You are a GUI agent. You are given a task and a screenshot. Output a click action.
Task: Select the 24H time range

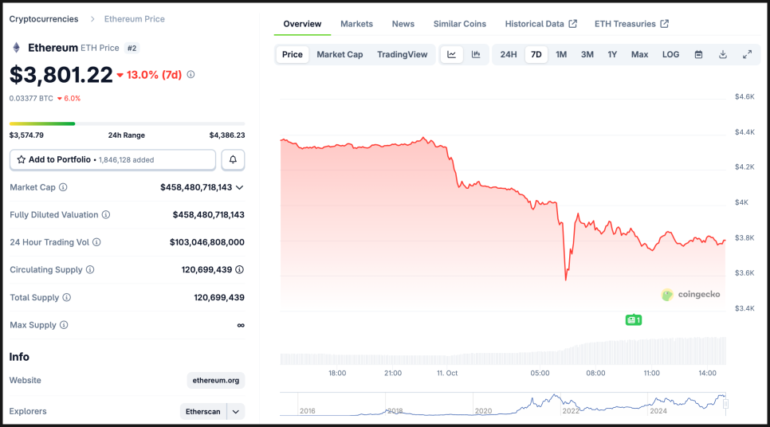509,54
